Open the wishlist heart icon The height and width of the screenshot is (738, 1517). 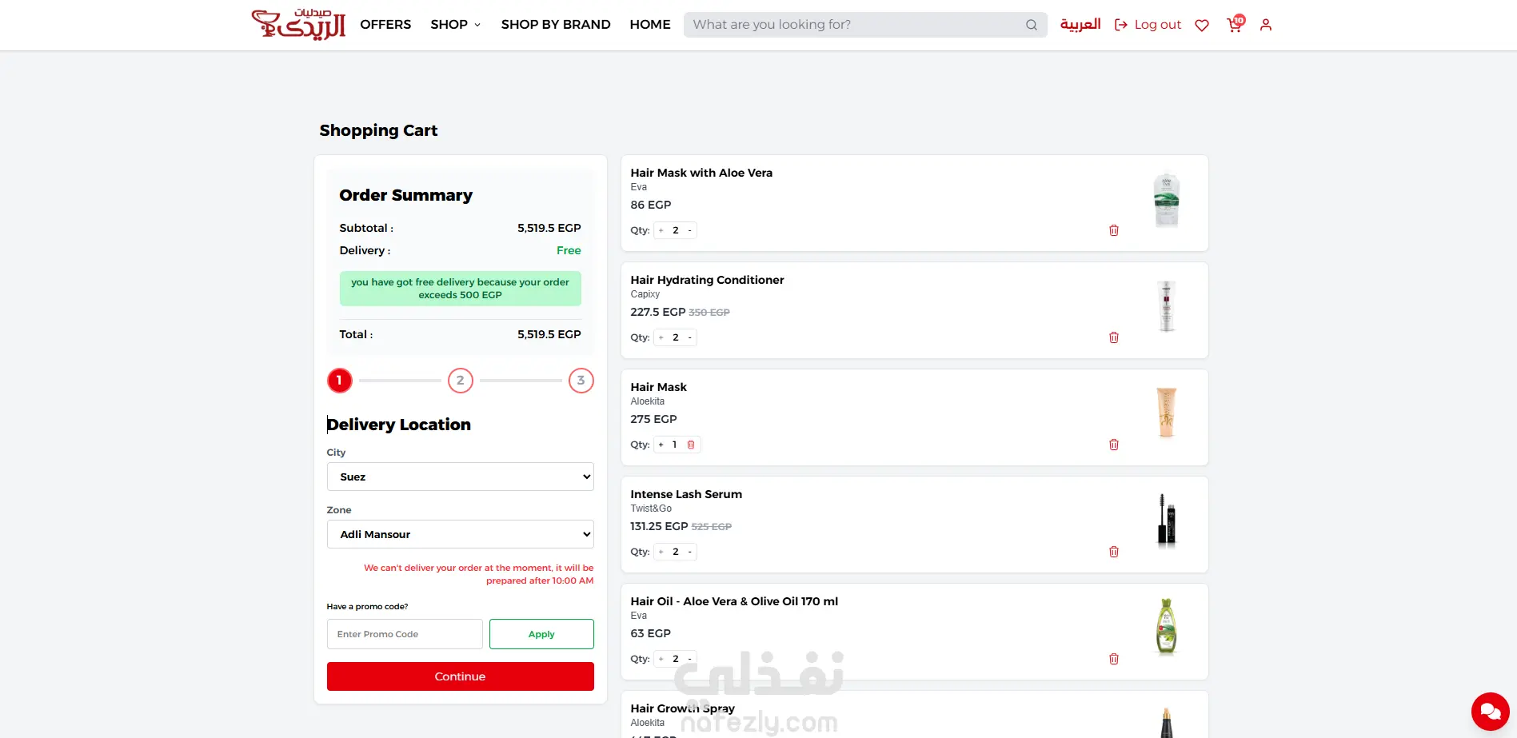pos(1202,26)
